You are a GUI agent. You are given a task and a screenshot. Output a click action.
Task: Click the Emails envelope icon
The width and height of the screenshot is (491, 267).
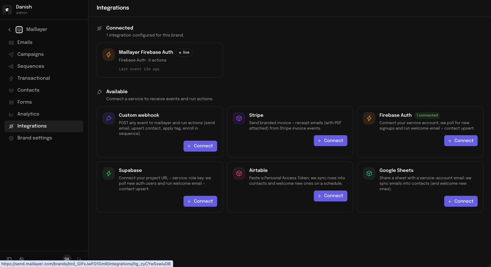point(11,43)
